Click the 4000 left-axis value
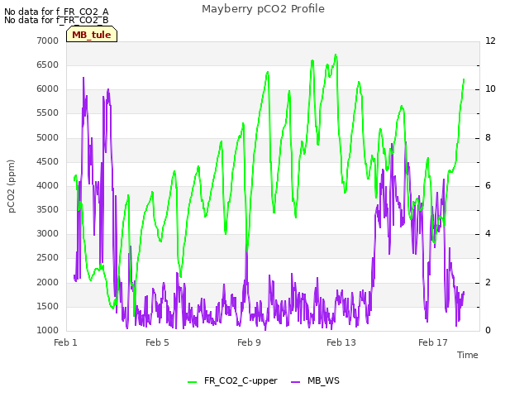Screen dimensions: 529x397 pos(48,185)
